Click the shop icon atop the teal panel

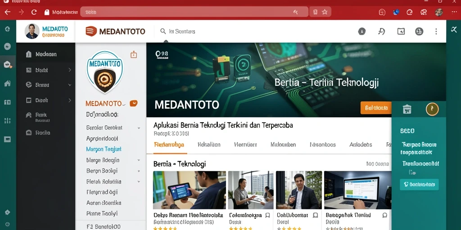407,109
